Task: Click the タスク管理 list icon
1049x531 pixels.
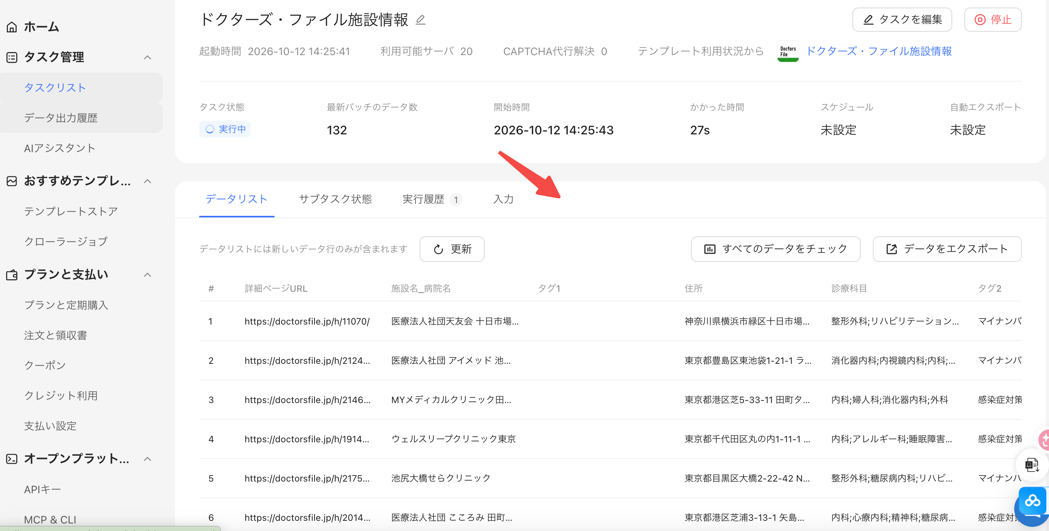Action: point(12,57)
